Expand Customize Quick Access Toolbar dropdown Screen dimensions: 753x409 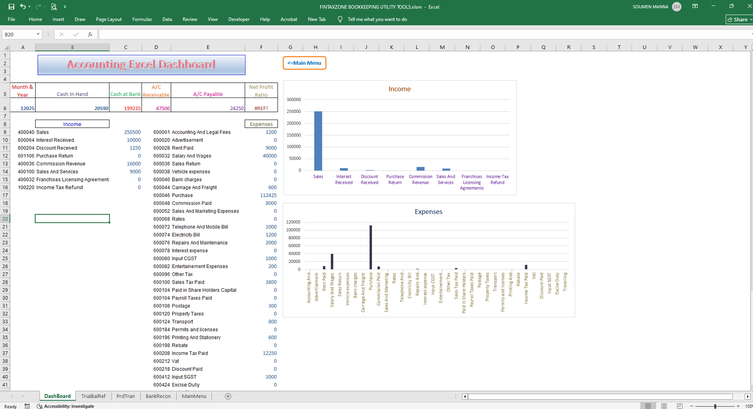65,7
